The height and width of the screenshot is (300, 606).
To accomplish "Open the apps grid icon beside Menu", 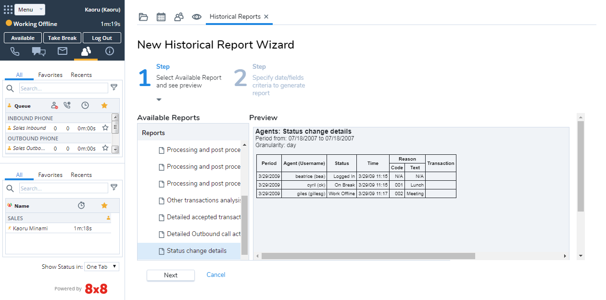I will click(8, 10).
